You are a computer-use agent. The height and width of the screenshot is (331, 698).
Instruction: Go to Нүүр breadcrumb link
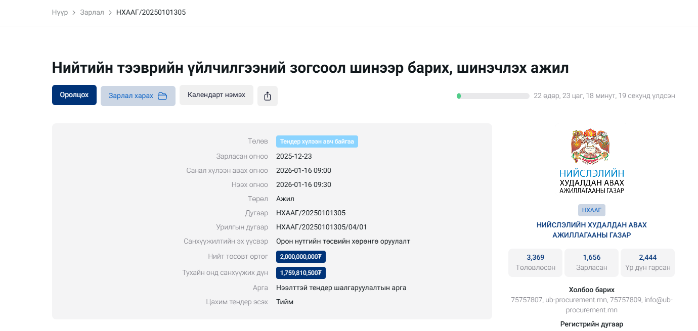[60, 12]
